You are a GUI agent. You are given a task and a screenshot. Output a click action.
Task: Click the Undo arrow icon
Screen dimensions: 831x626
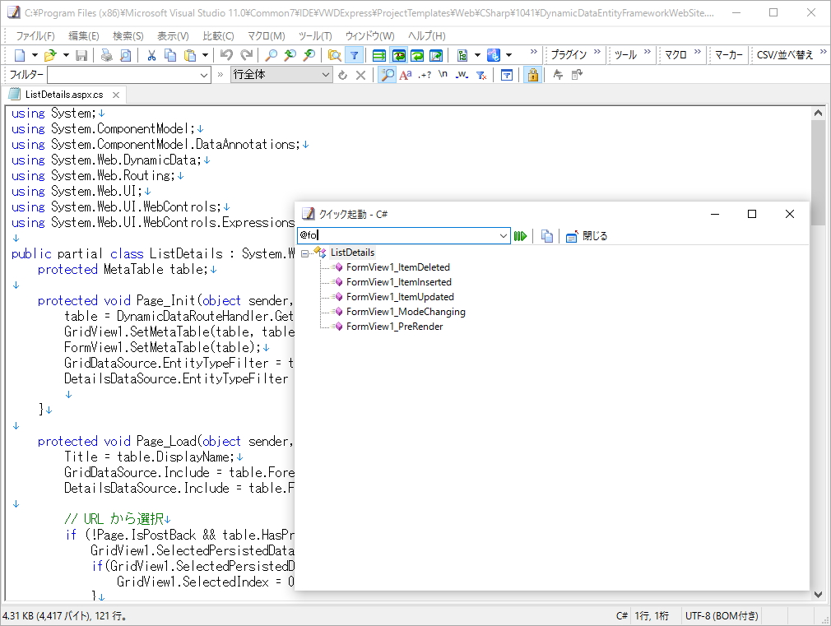[x=226, y=55]
